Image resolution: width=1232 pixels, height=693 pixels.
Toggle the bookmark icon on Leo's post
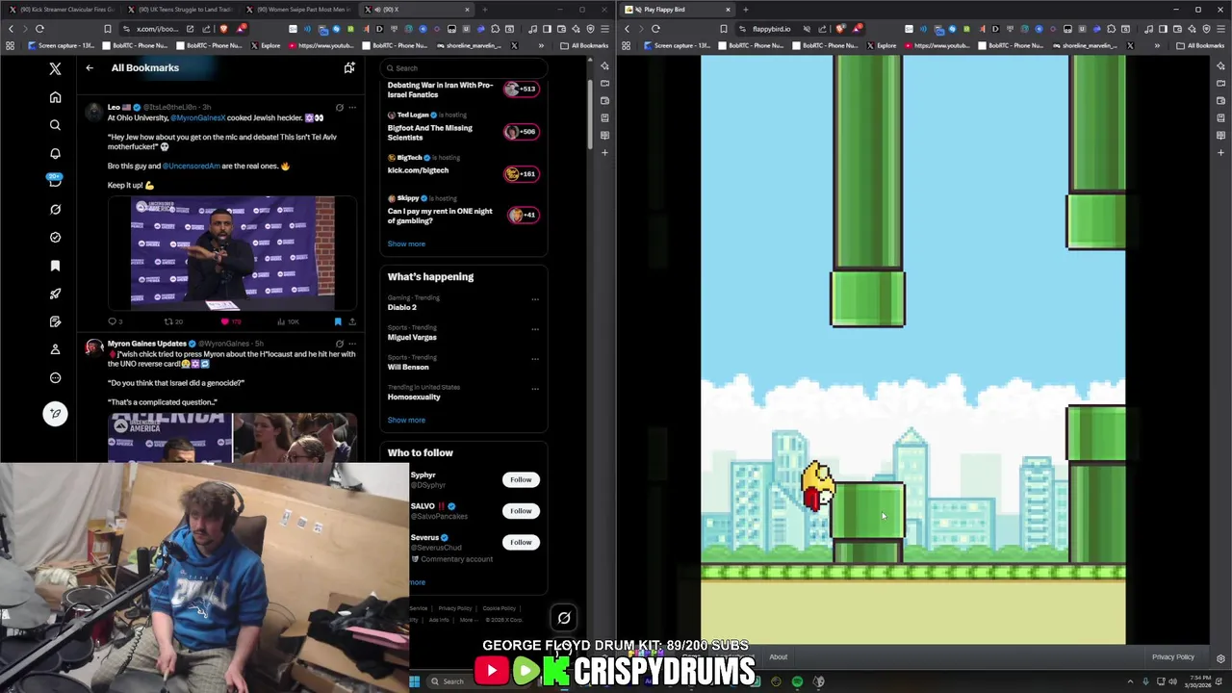(338, 321)
